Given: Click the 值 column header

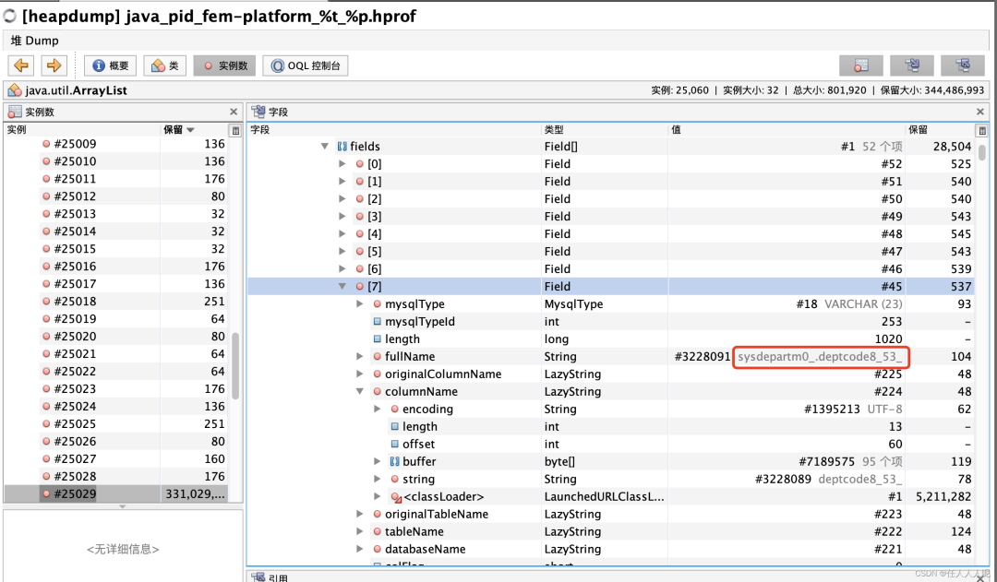Looking at the screenshot, I should 787,130.
